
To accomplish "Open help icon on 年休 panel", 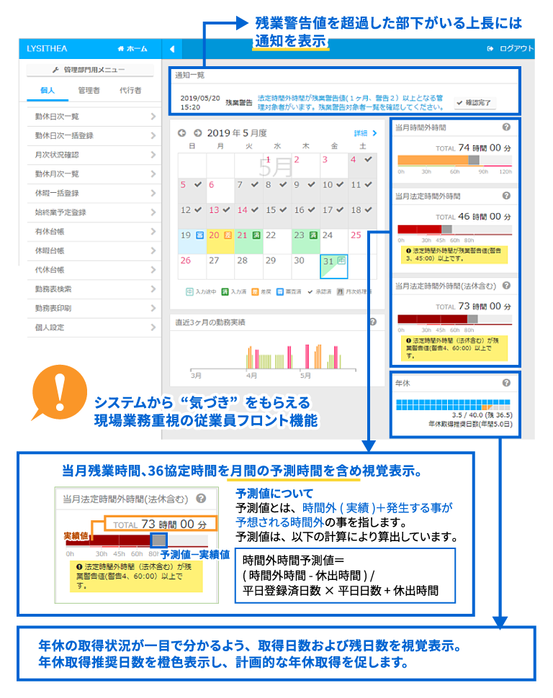I will coord(506,383).
